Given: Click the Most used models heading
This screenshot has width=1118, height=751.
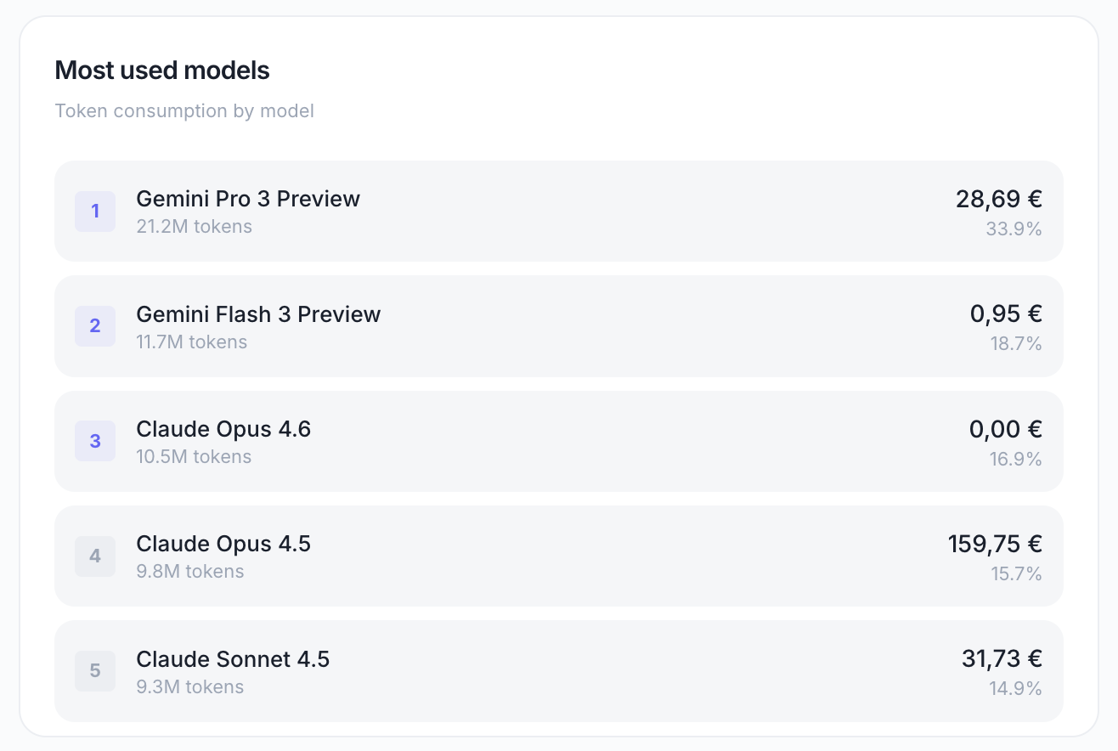Looking at the screenshot, I should pyautogui.click(x=162, y=71).
